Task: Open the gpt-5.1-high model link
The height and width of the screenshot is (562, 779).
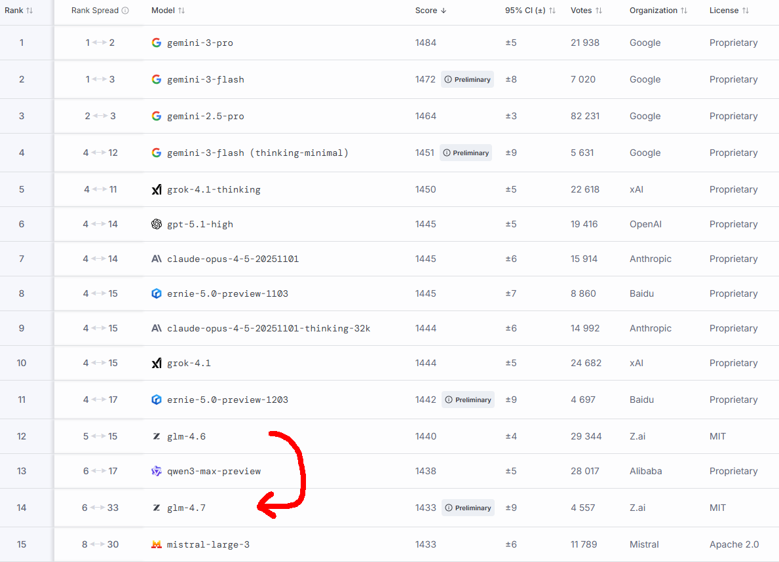Action: pos(200,224)
